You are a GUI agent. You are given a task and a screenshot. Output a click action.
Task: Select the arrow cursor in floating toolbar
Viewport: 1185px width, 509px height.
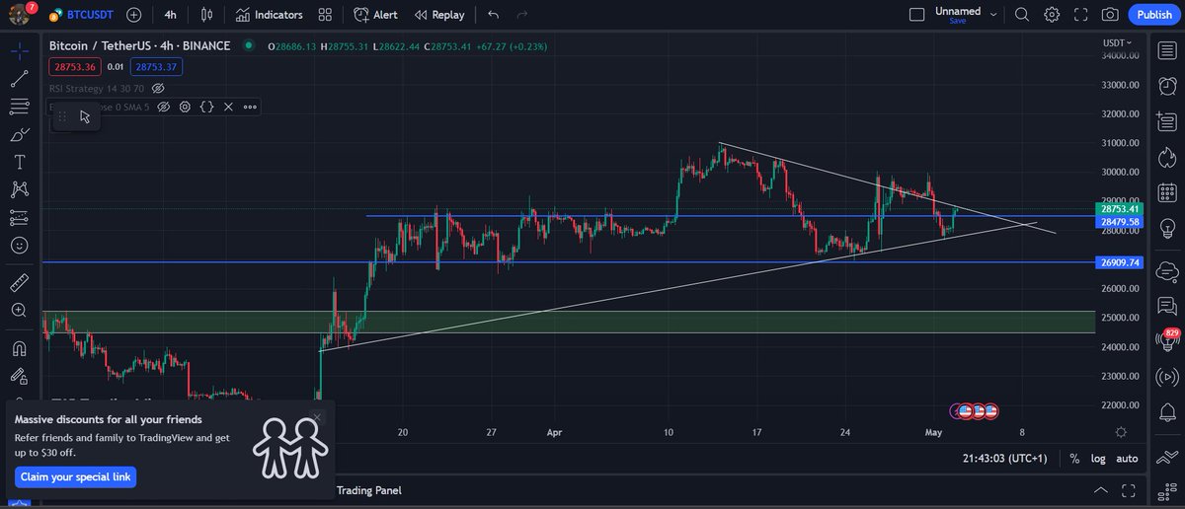[x=85, y=117]
